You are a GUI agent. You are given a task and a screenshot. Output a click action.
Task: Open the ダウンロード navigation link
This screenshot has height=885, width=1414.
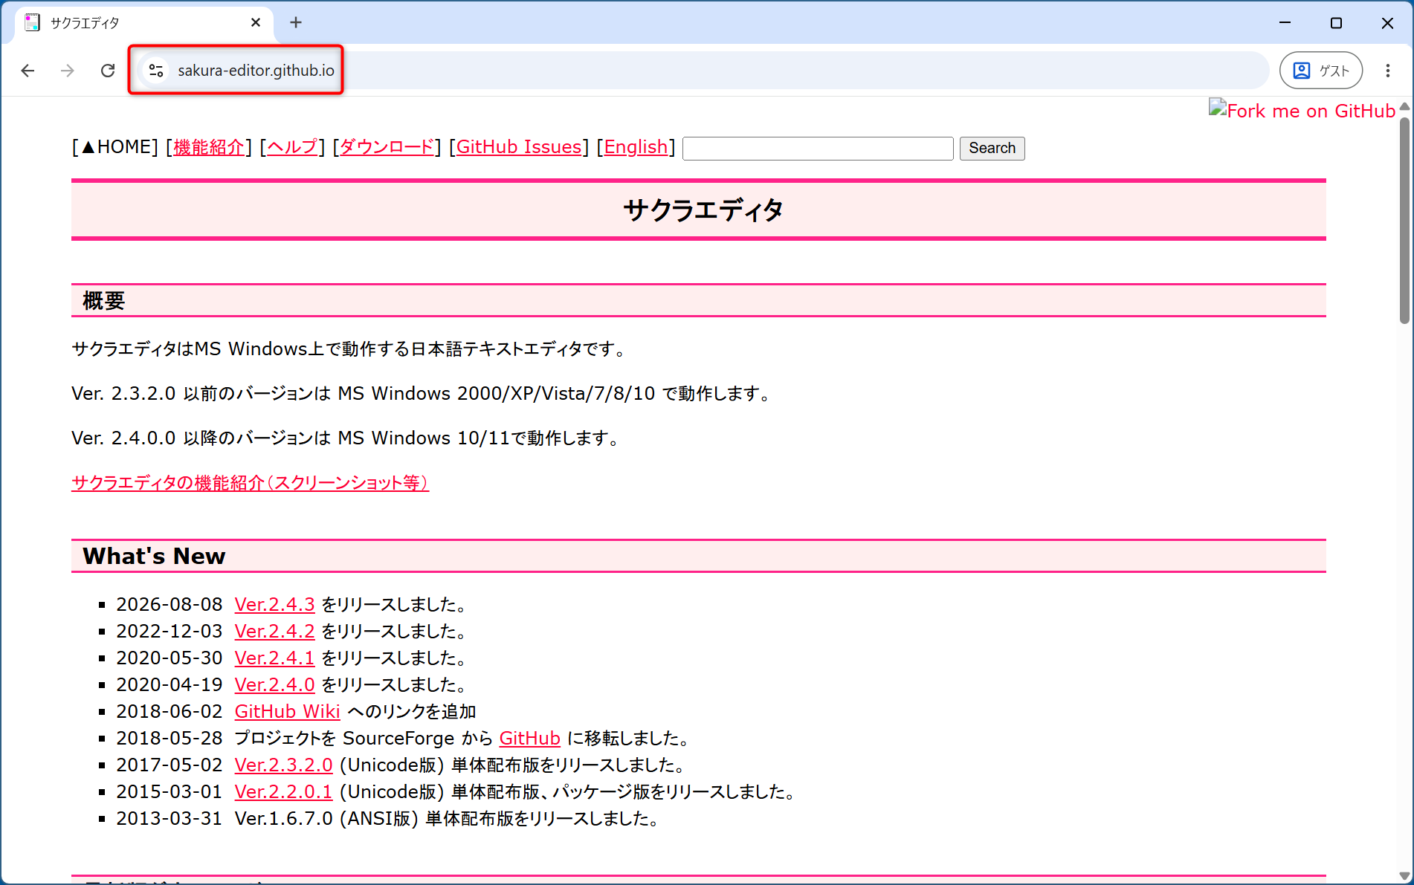387,147
